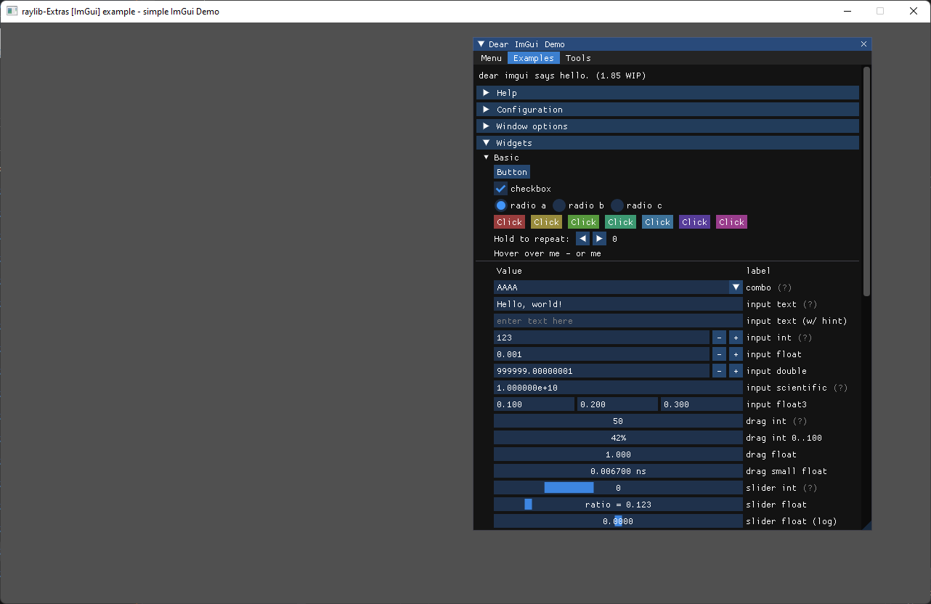Uncheck the checkbox option

(500, 189)
